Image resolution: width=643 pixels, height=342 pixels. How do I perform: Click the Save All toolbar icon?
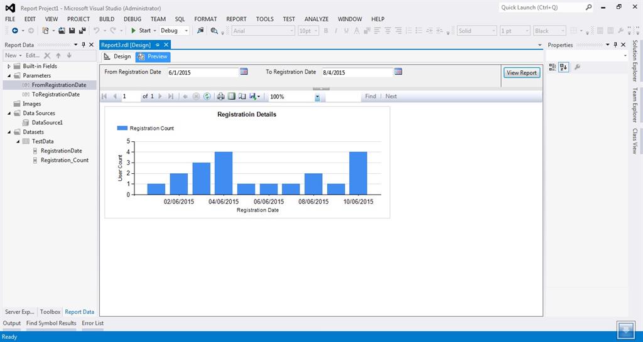(82, 30)
